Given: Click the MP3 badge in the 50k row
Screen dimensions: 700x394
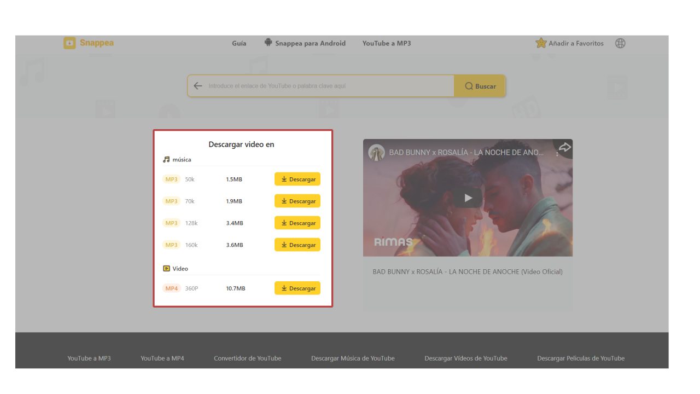Looking at the screenshot, I should pyautogui.click(x=172, y=179).
